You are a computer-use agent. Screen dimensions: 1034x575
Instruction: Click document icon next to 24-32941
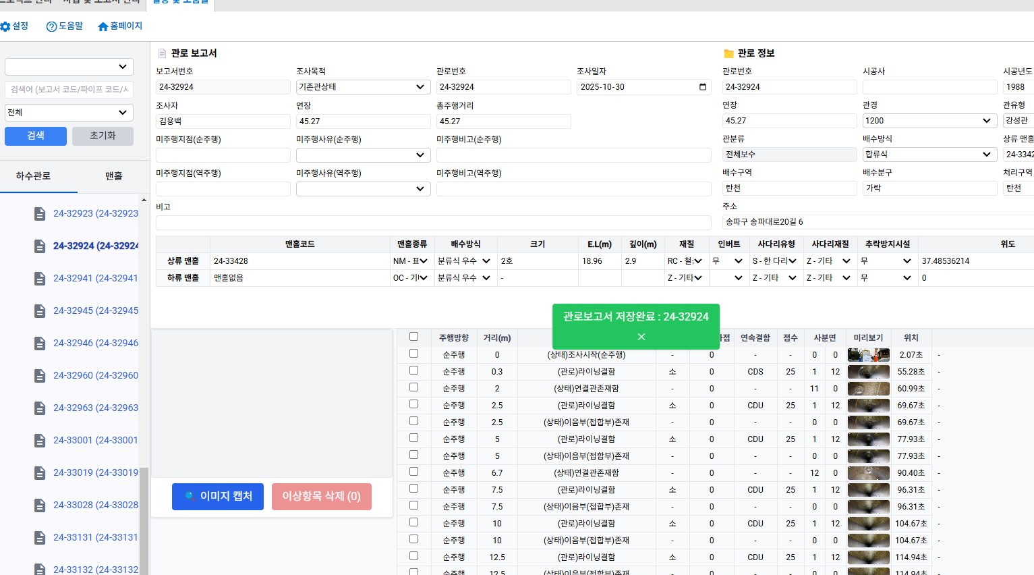tap(40, 278)
